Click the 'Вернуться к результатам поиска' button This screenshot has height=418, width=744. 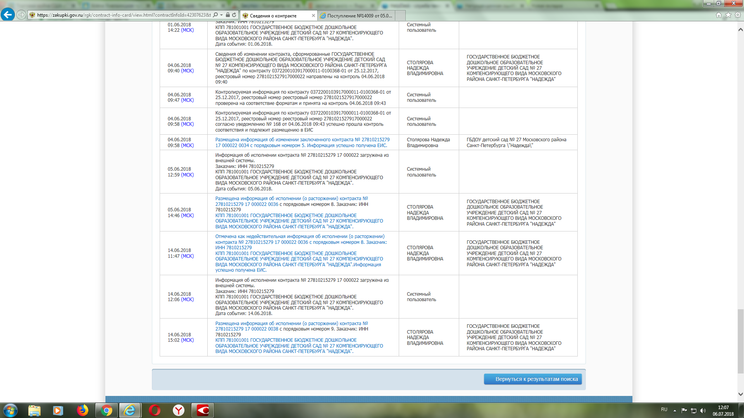tap(532, 379)
